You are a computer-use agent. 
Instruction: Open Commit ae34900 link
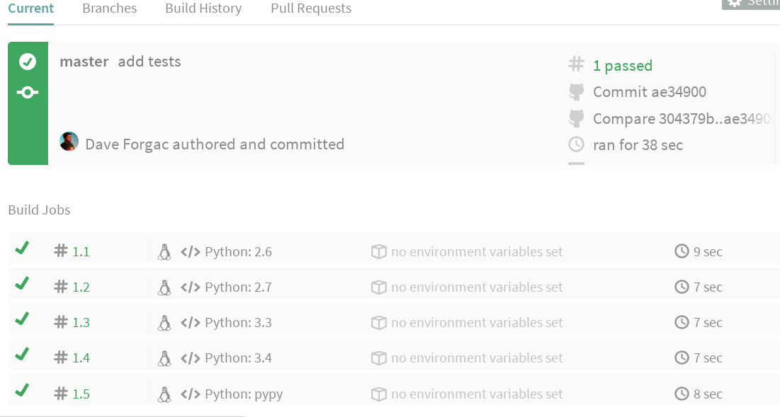[649, 92]
